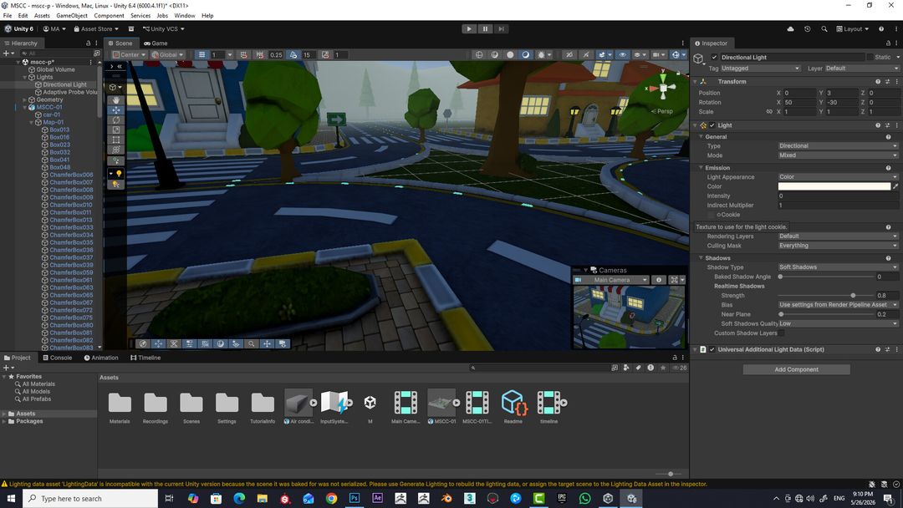Open the Global handle rotation dropdown
903x508 pixels.
pyautogui.click(x=167, y=54)
